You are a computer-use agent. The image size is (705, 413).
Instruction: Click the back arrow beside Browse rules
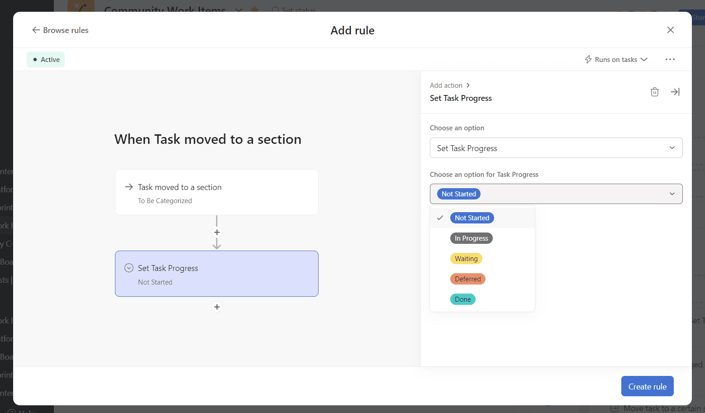(36, 30)
